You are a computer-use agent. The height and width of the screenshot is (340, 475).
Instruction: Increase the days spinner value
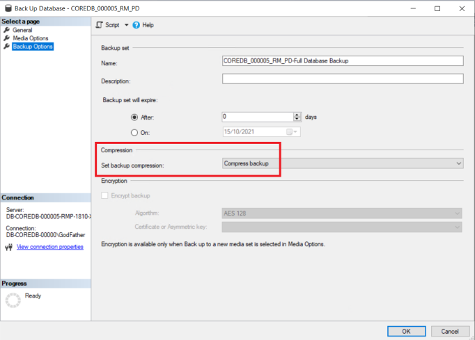(x=297, y=115)
